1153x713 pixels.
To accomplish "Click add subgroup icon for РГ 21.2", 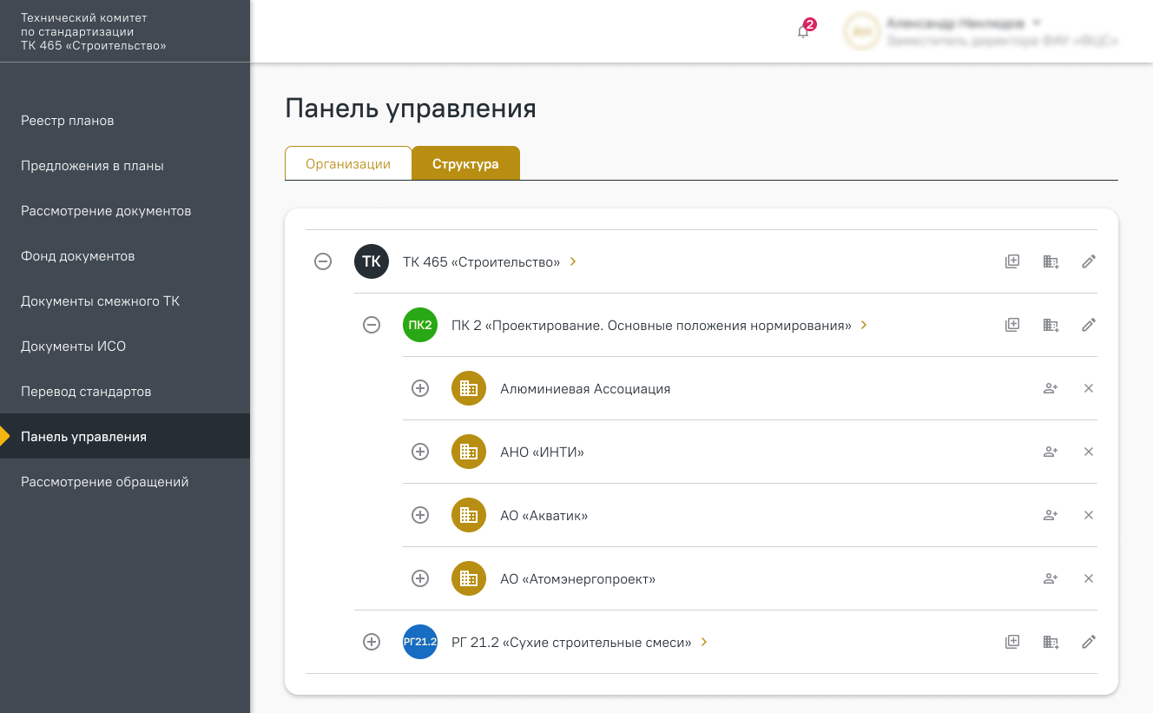I will (1012, 642).
